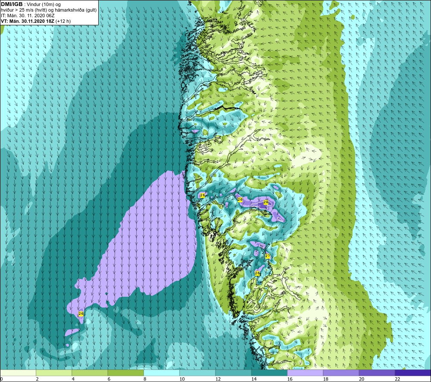
Task: Click the yellow 26 label in offshore southwest purple area
Action: pyautogui.click(x=81, y=314)
